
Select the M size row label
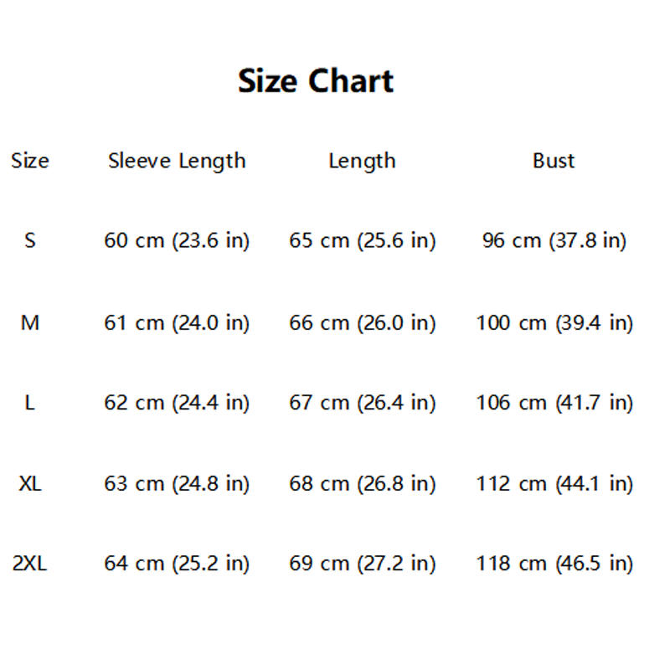tap(30, 322)
